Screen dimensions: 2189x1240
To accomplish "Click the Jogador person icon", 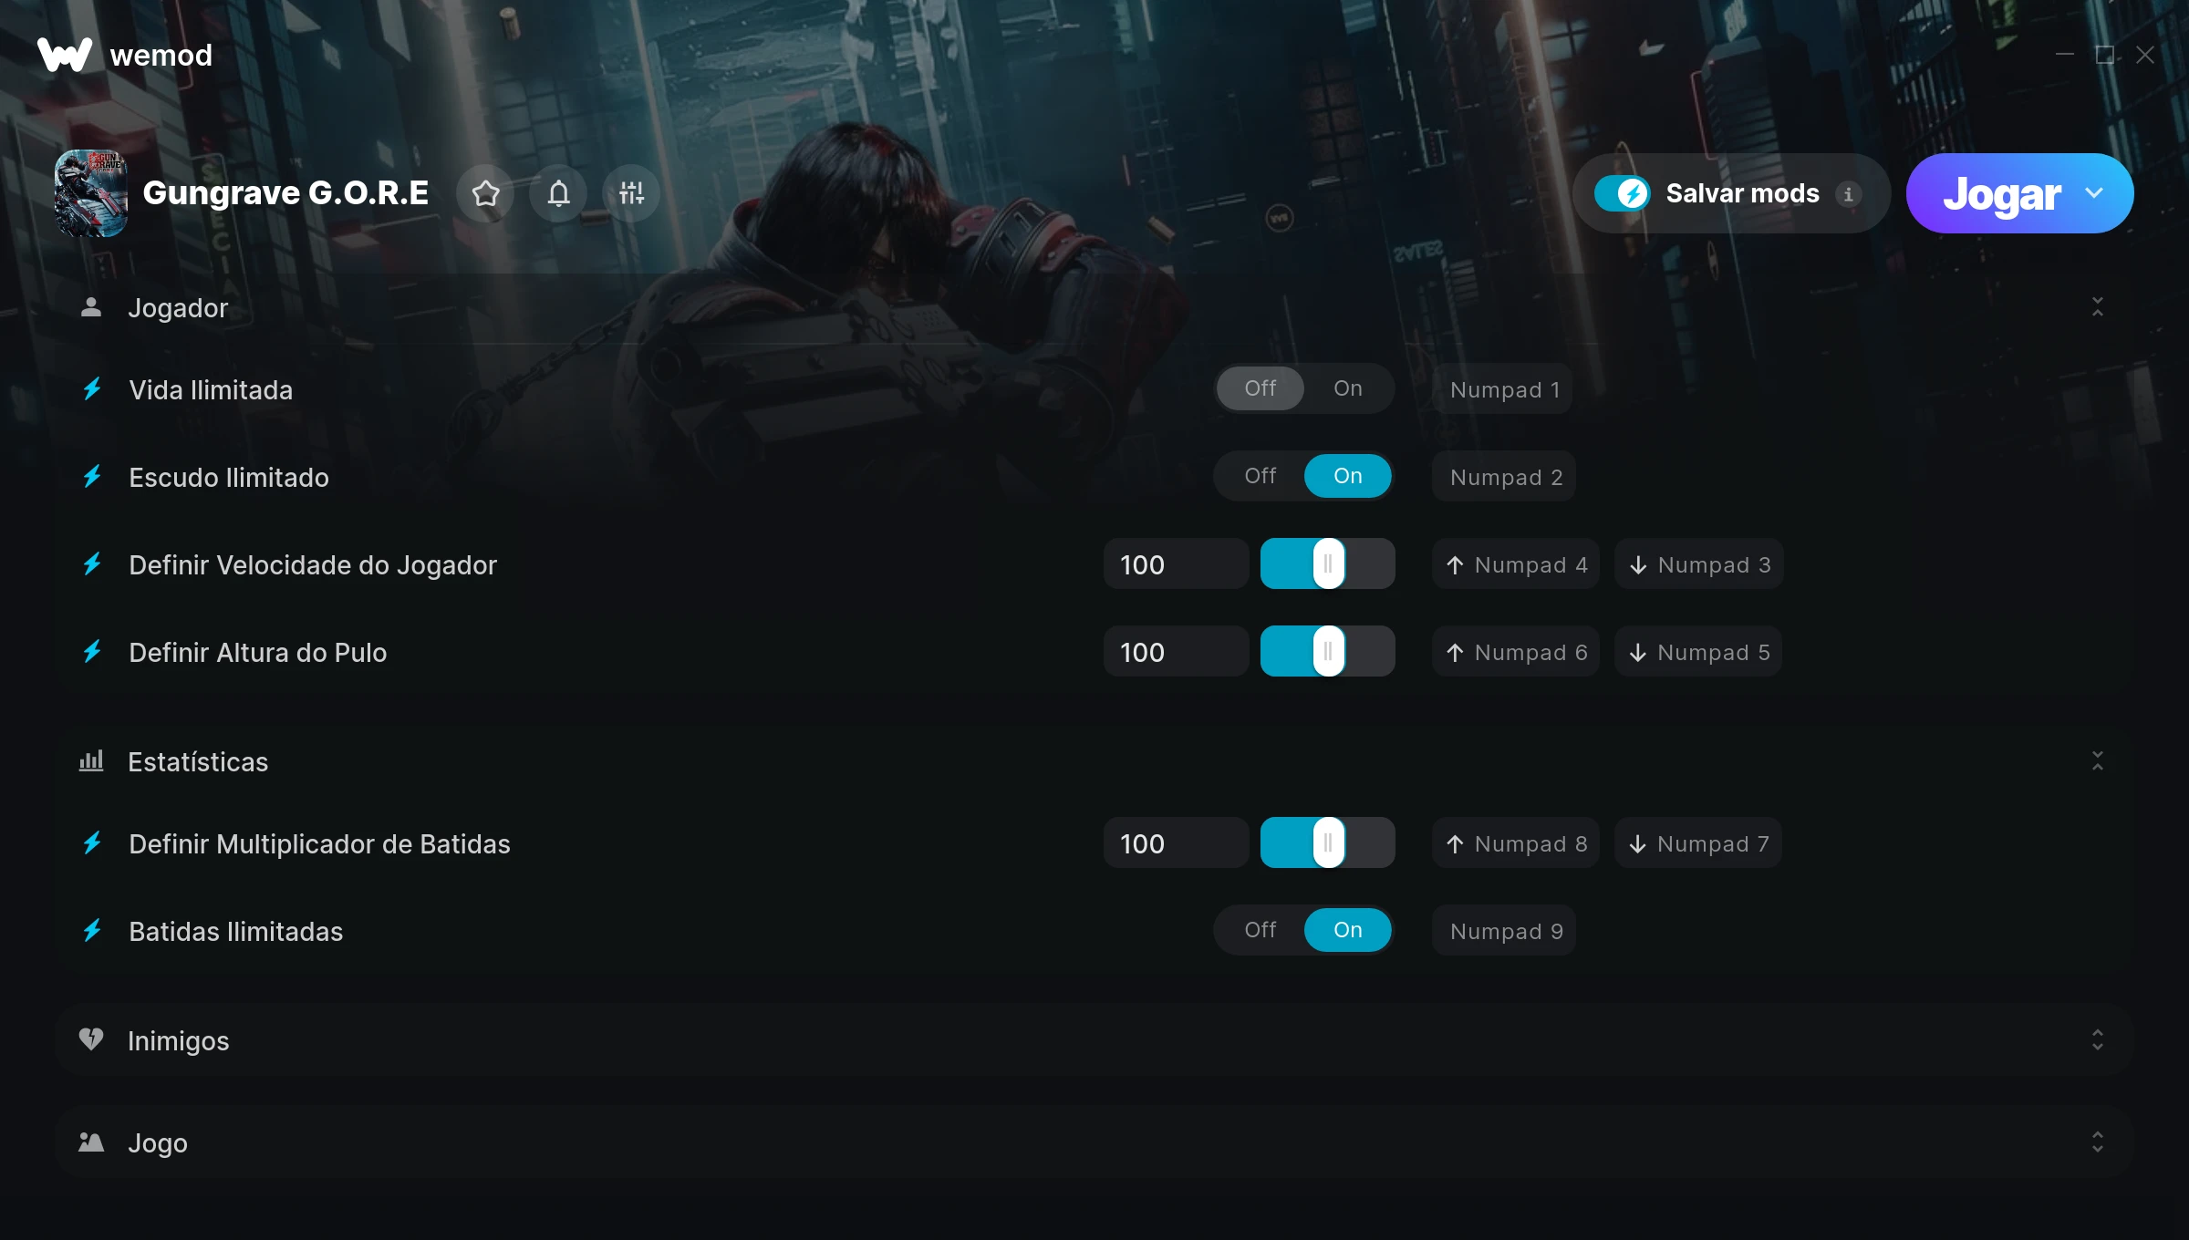I will click(x=91, y=307).
